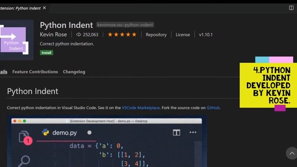Viewport: 297px width, 167px height.
Task: Install the Python Indent extension
Action: (46, 52)
